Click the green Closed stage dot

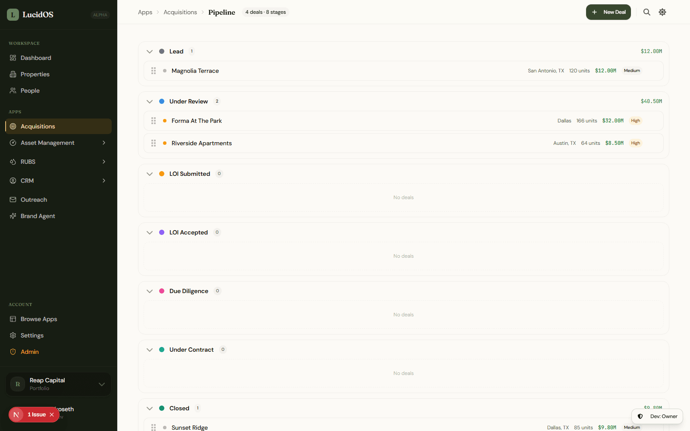point(162,408)
